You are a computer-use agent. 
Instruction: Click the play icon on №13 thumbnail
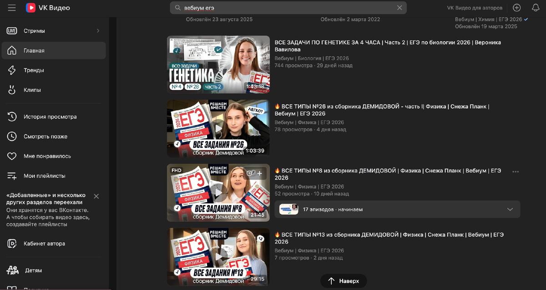(218, 257)
